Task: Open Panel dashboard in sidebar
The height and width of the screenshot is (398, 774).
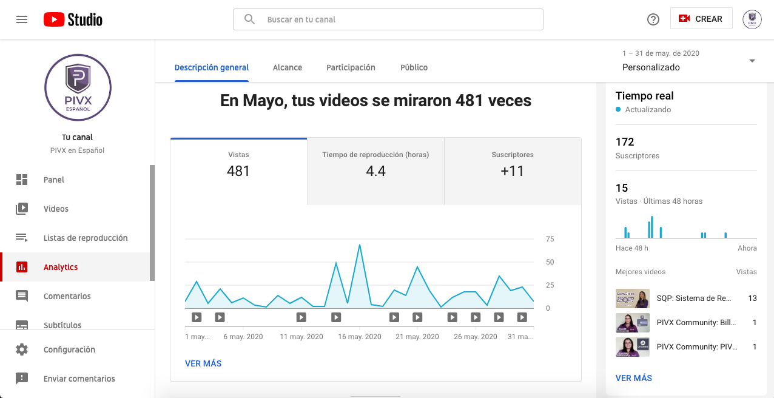Action: [75, 180]
